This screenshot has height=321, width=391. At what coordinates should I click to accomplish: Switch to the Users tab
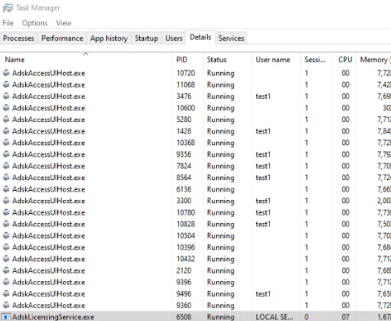point(174,38)
